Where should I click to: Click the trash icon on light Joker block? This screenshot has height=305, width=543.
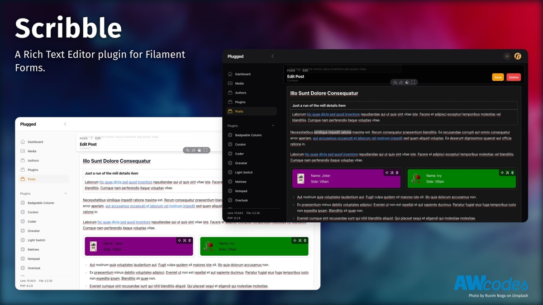pos(190,240)
